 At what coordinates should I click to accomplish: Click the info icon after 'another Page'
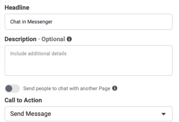pos(115,88)
